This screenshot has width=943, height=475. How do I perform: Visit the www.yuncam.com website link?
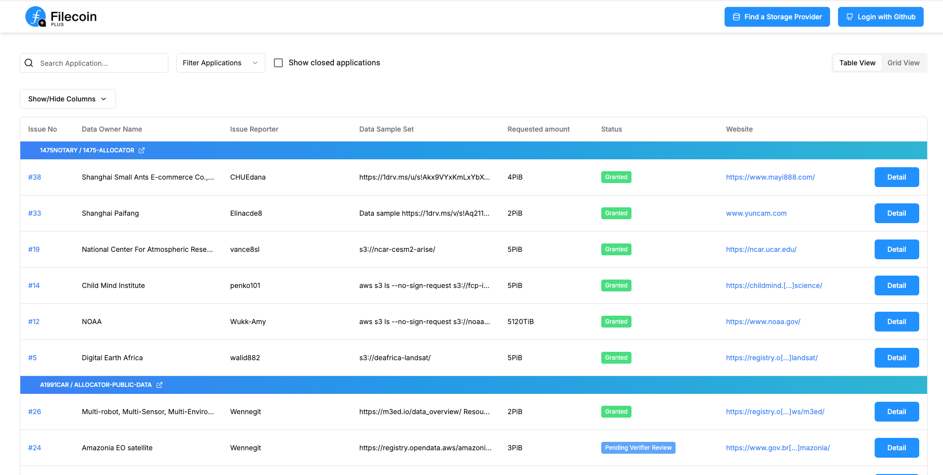[x=756, y=213]
